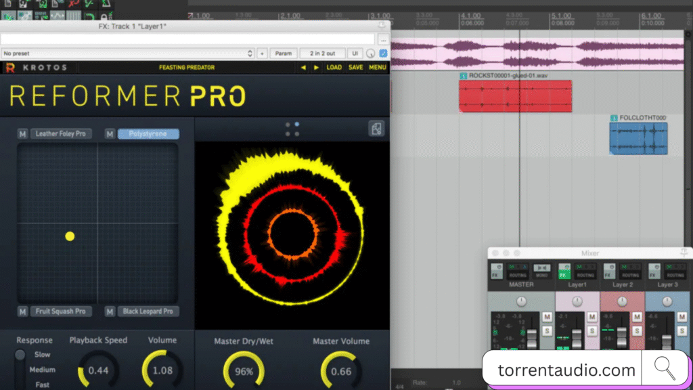
Task: Click the magnifier search icon
Action: 663,370
